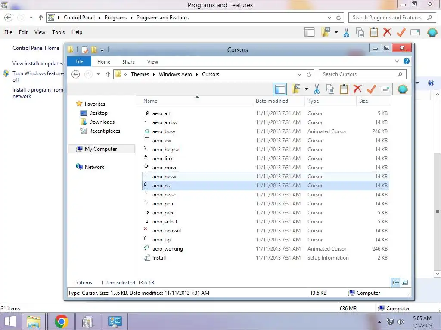Click the red X Delete icon in Cursors window
The height and width of the screenshot is (330, 441).
pyautogui.click(x=357, y=89)
